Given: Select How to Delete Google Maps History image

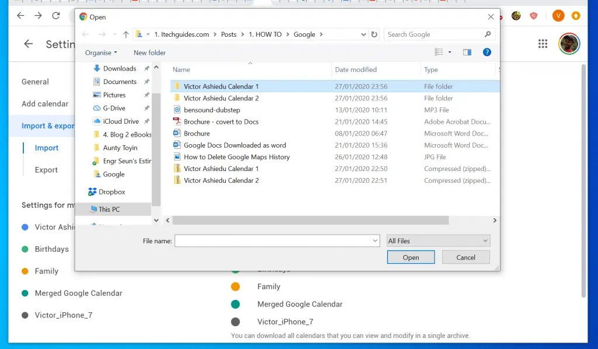Looking at the screenshot, I should point(237,157).
